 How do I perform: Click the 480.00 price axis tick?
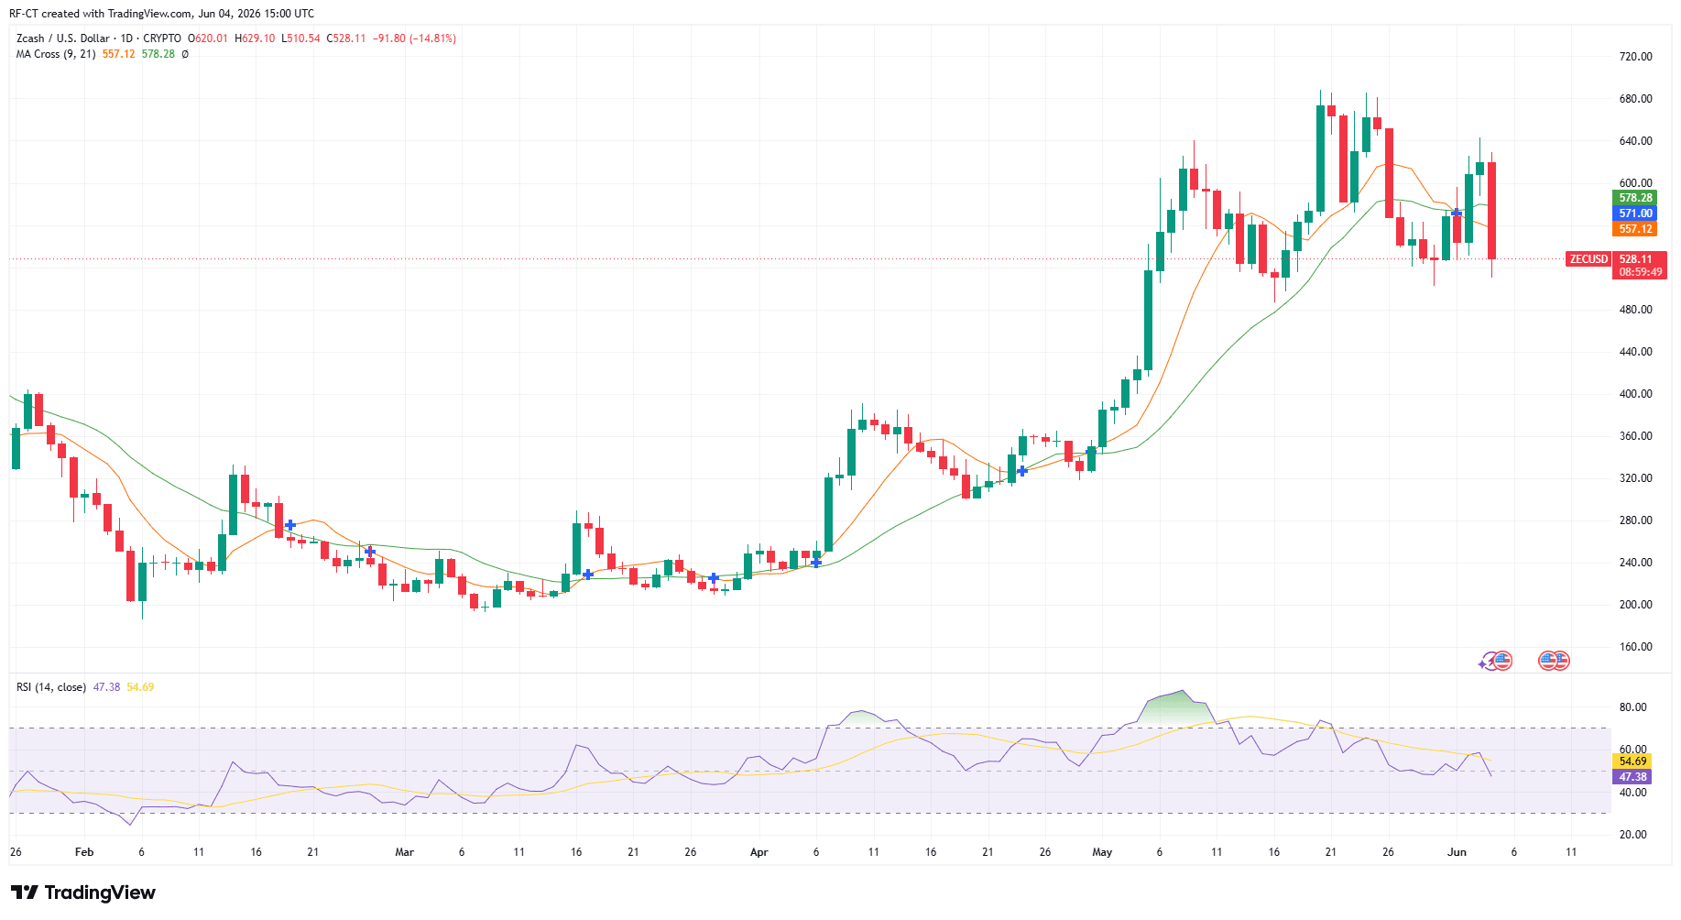[1635, 310]
